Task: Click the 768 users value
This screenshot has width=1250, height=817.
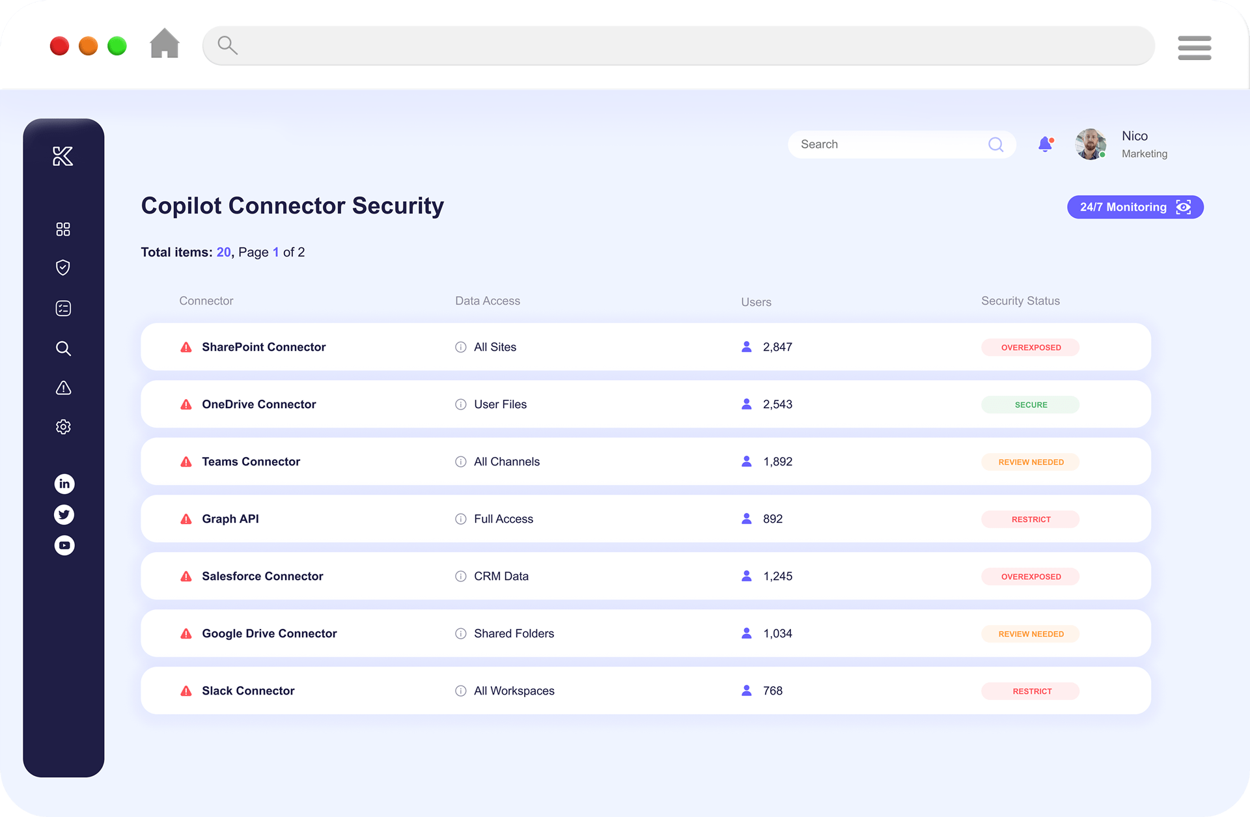Action: pos(773,691)
